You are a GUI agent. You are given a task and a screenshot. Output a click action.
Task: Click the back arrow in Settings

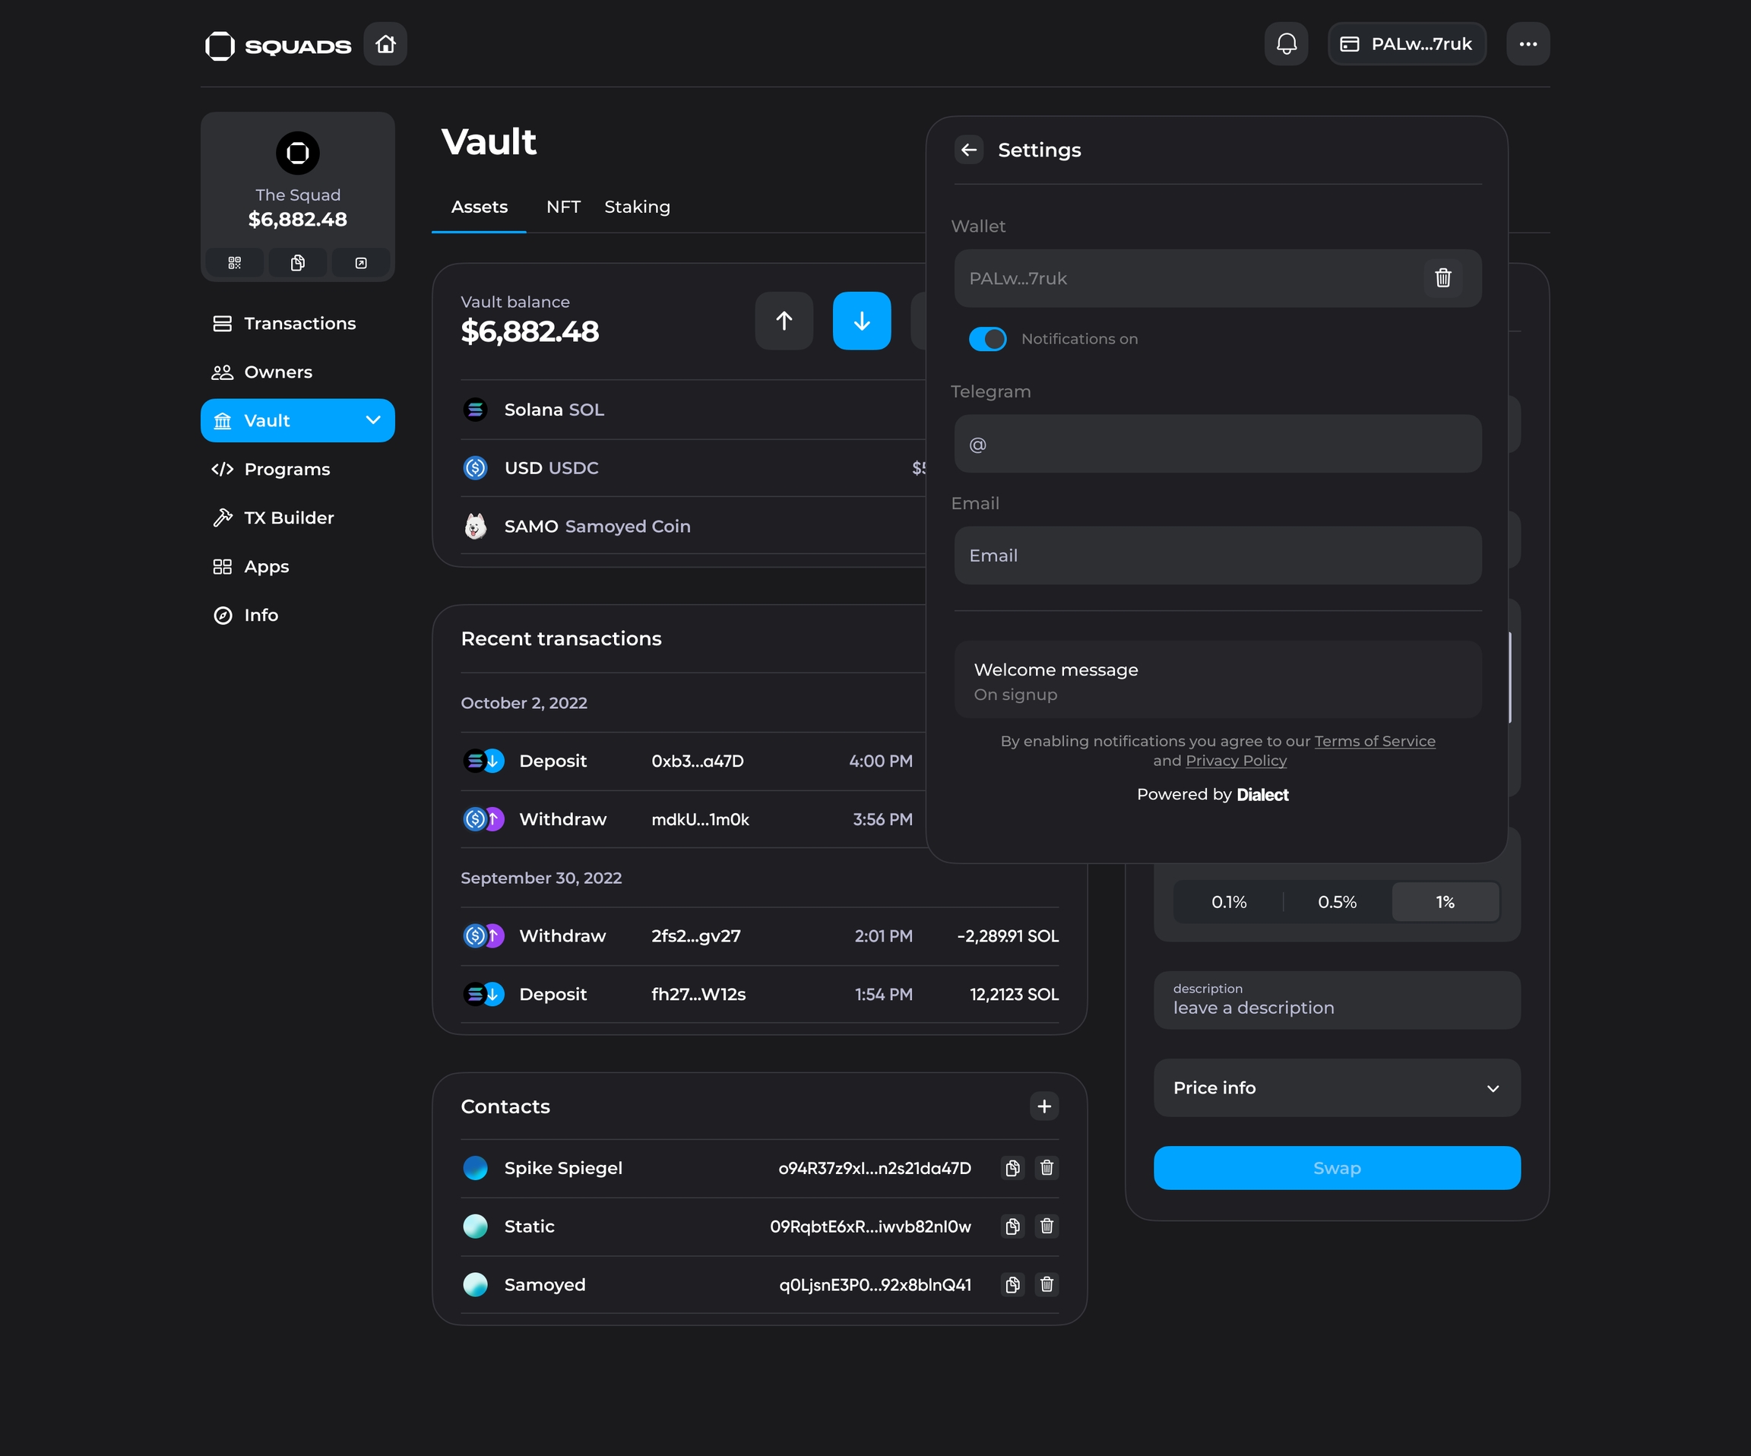pos(968,150)
